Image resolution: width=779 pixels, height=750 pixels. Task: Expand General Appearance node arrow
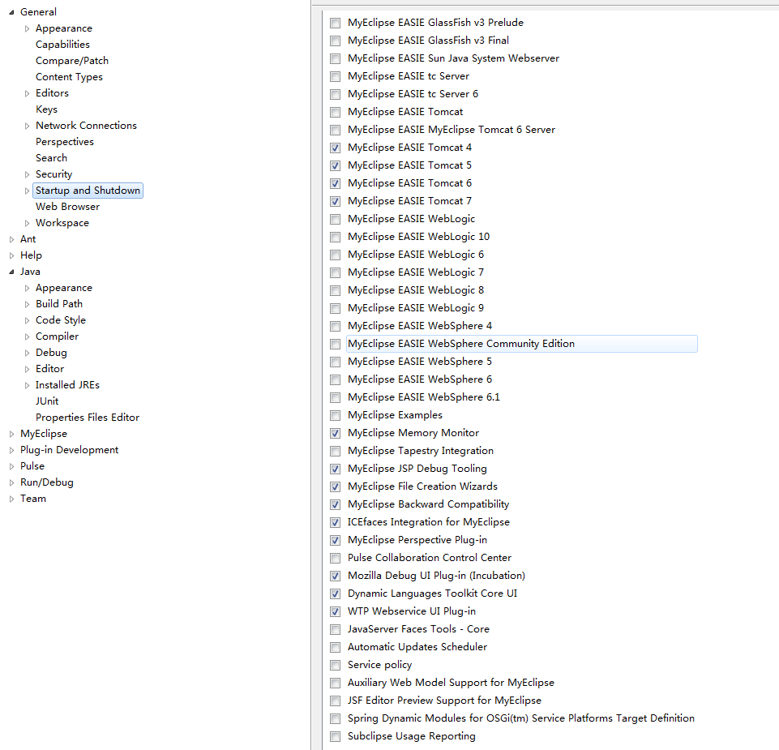(x=27, y=29)
